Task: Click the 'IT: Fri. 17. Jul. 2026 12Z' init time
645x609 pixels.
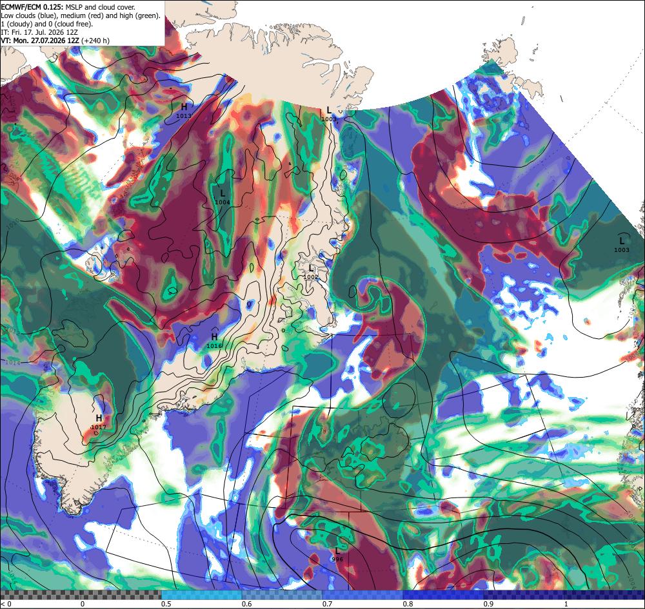Action: click(39, 32)
